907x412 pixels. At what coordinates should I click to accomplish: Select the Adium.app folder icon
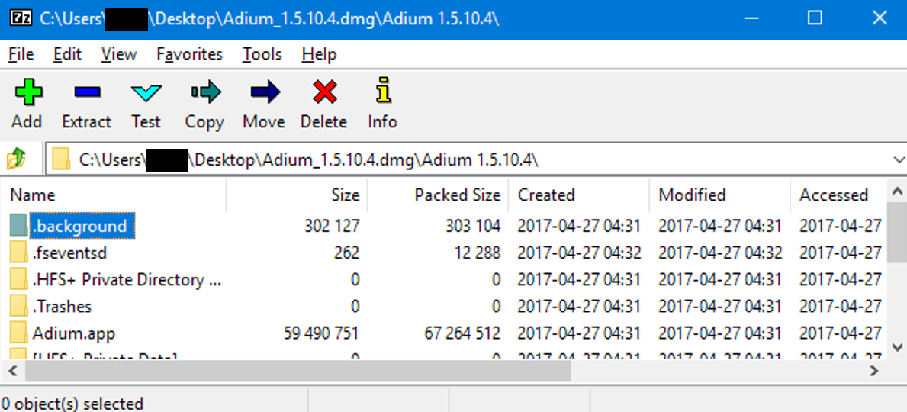pyautogui.click(x=19, y=333)
